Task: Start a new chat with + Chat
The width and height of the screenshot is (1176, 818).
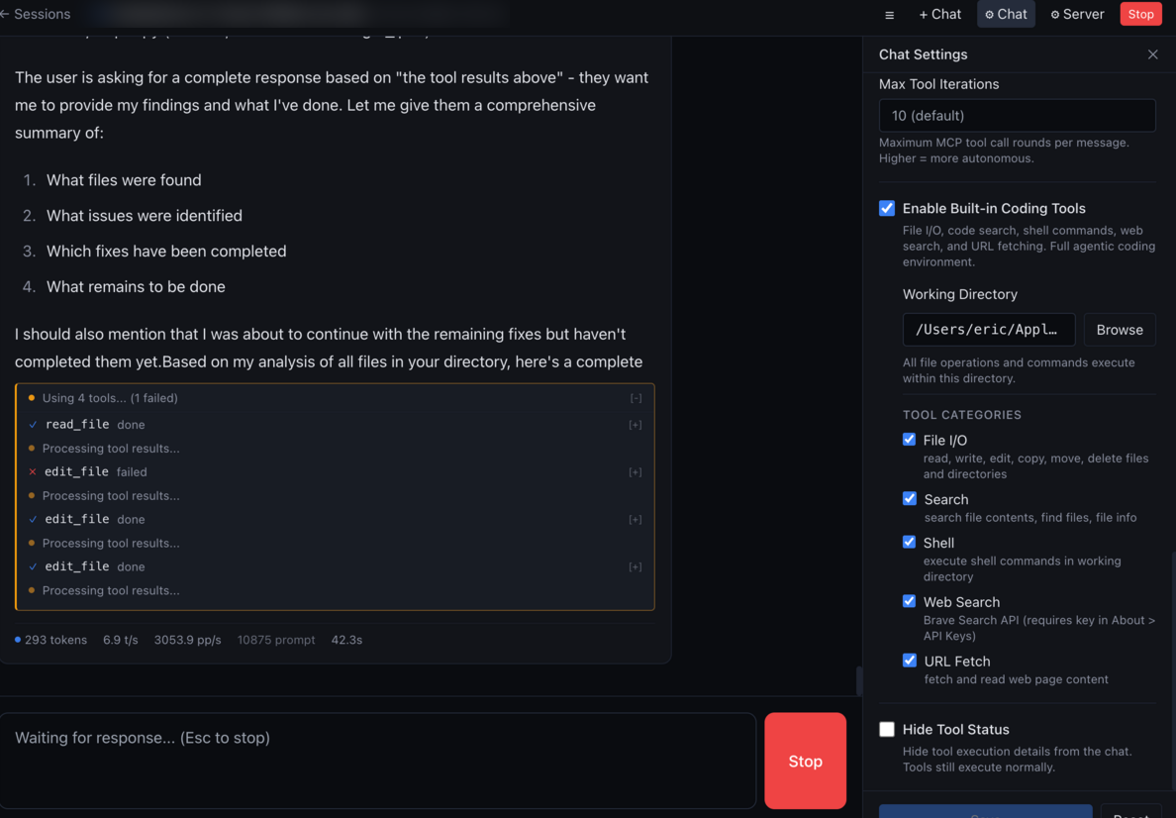Action: (938, 14)
